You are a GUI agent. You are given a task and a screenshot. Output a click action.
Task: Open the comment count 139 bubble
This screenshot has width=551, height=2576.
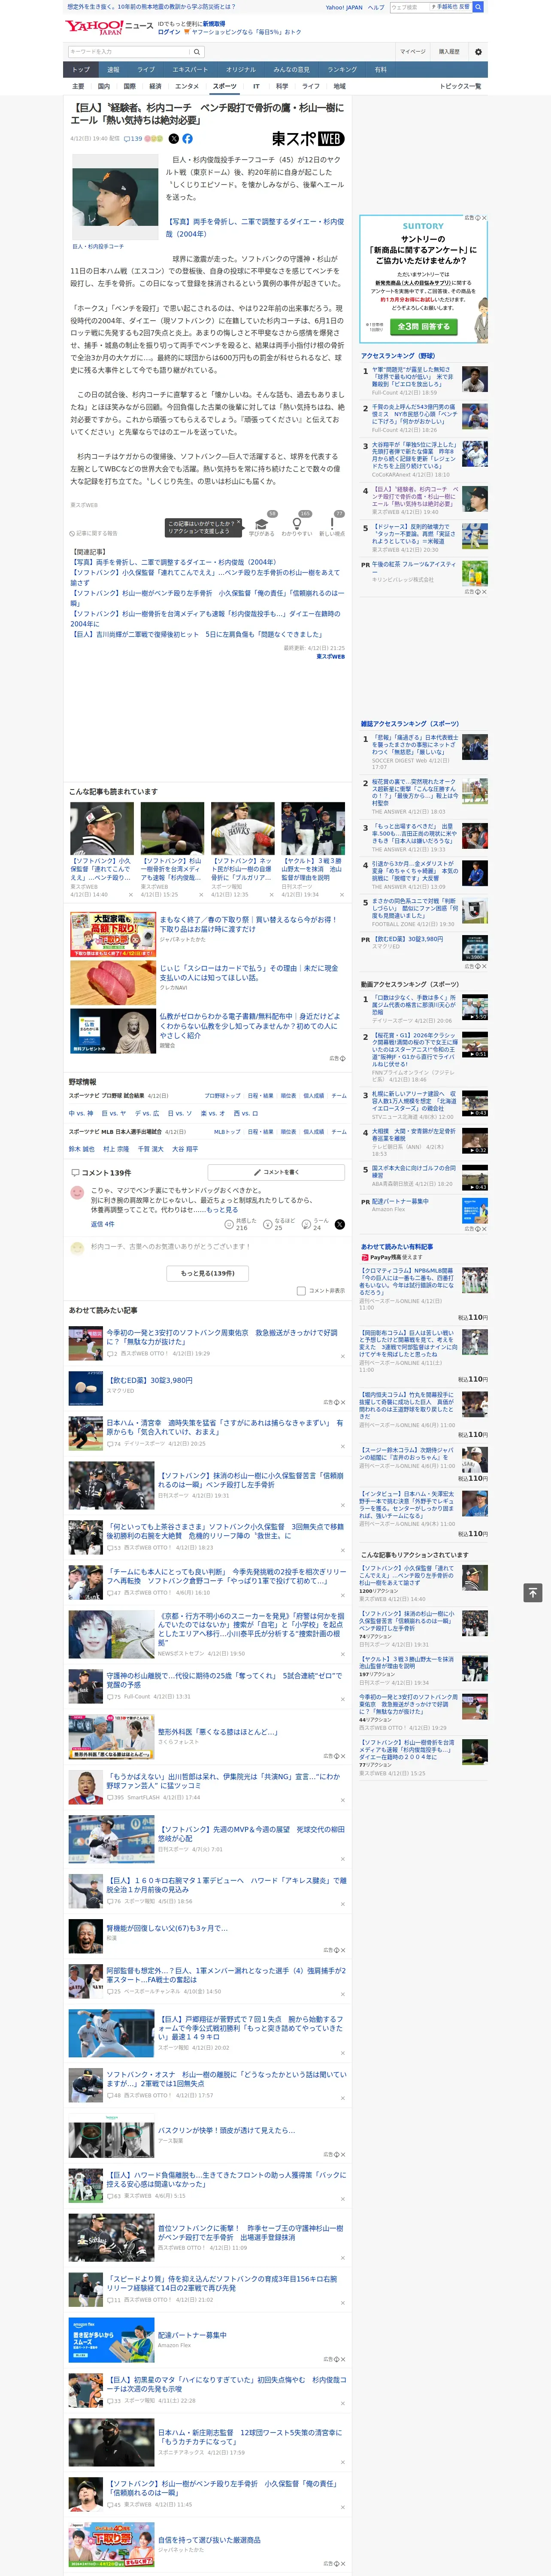133,139
